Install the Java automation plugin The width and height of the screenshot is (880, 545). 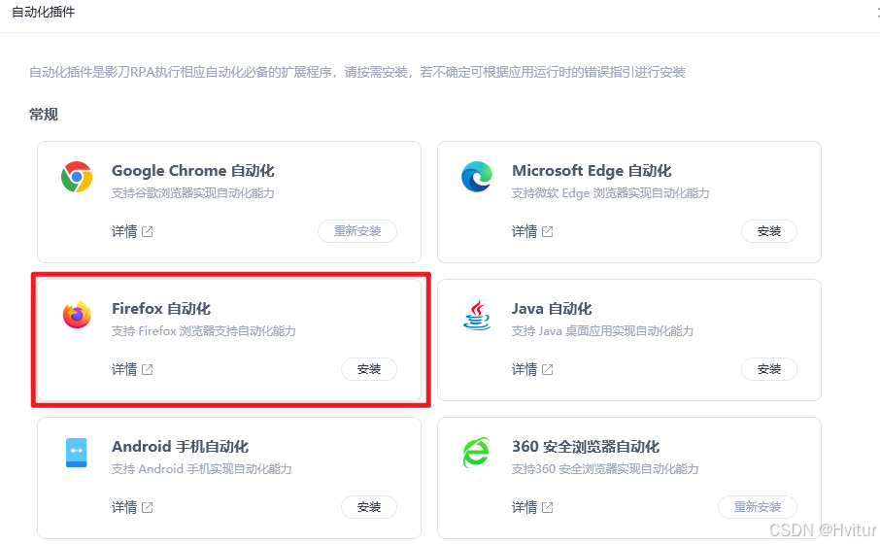769,369
